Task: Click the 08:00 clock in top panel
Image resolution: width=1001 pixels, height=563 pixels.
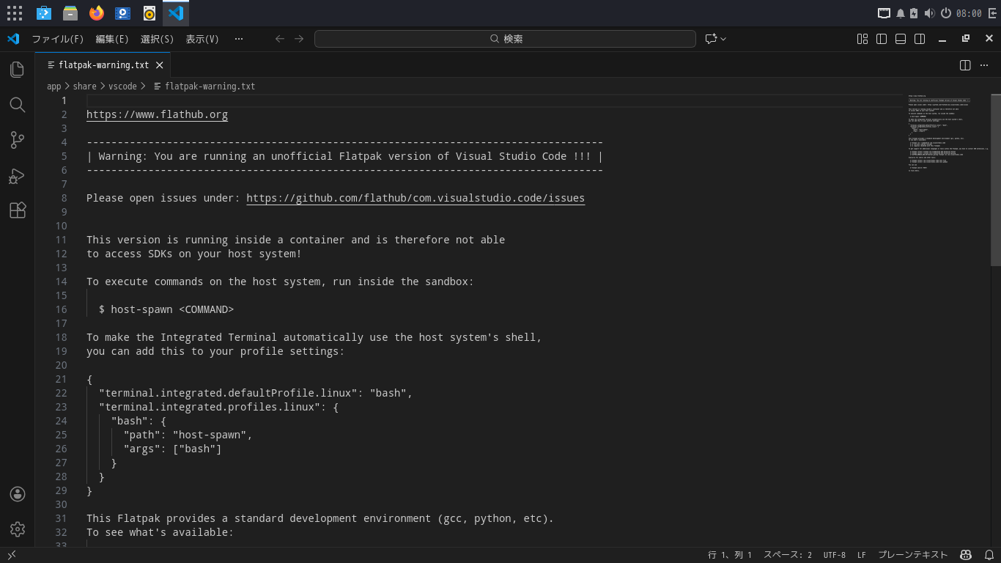Action: click(969, 13)
